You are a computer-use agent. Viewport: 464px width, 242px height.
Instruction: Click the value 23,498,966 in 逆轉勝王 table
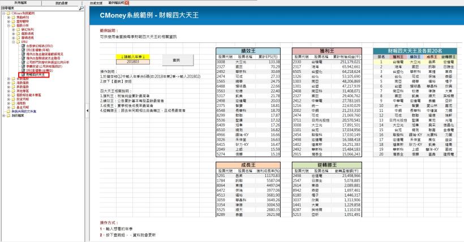click(351, 176)
